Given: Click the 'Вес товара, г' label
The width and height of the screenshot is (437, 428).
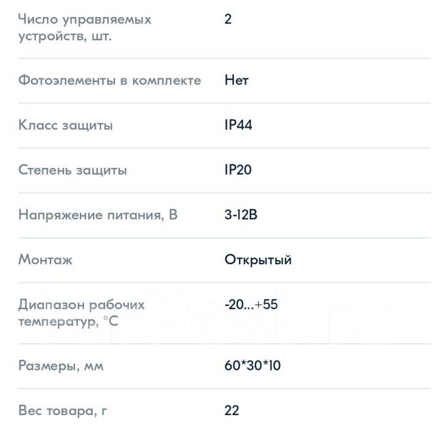Looking at the screenshot, I should pyautogui.click(x=63, y=411).
